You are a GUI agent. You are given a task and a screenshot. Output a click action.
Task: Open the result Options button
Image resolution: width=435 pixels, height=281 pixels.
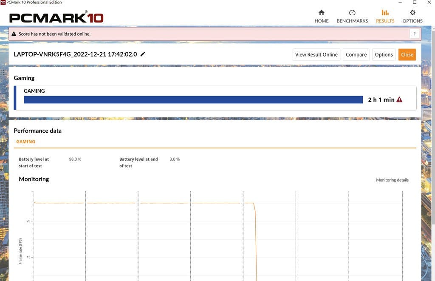click(384, 55)
